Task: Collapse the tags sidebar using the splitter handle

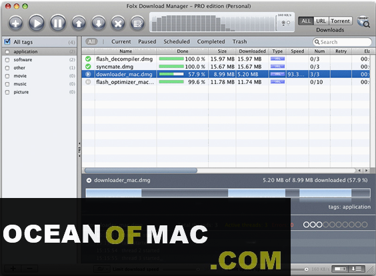Action: coord(79,149)
